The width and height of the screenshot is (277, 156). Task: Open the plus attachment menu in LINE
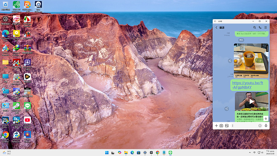point(216,125)
